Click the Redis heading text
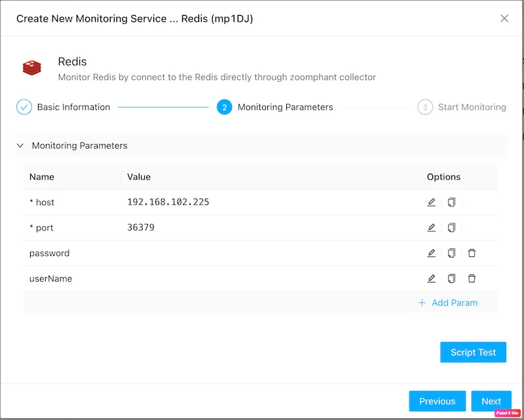The image size is (524, 420). [72, 62]
